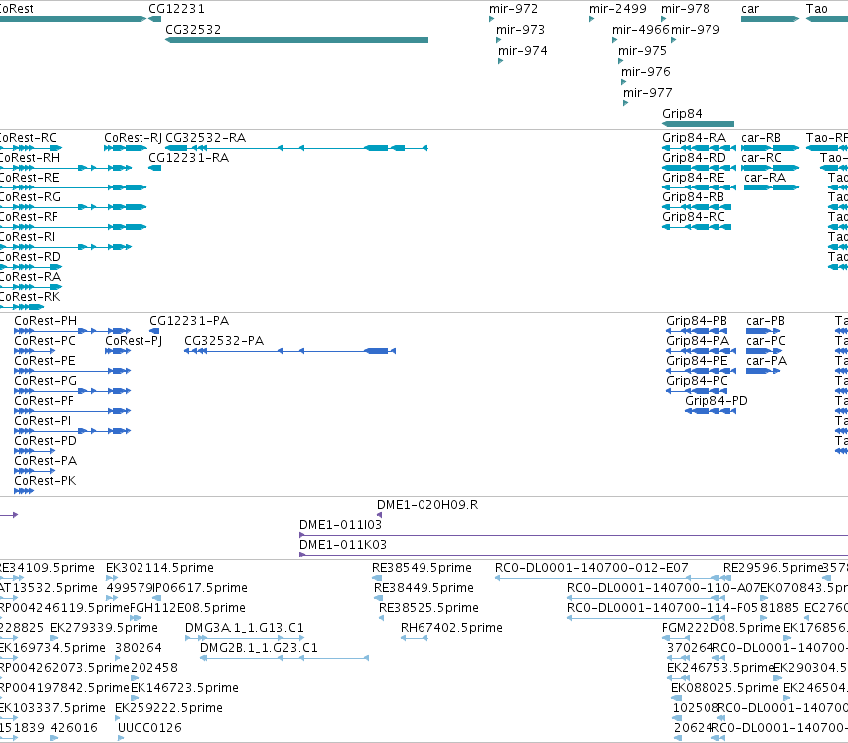Select the CoRest-PK protein label
Screen dimensions: 848x743
pyautogui.click(x=45, y=481)
